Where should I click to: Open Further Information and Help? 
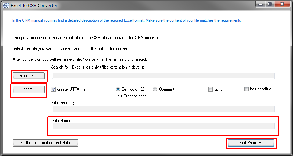(45, 143)
